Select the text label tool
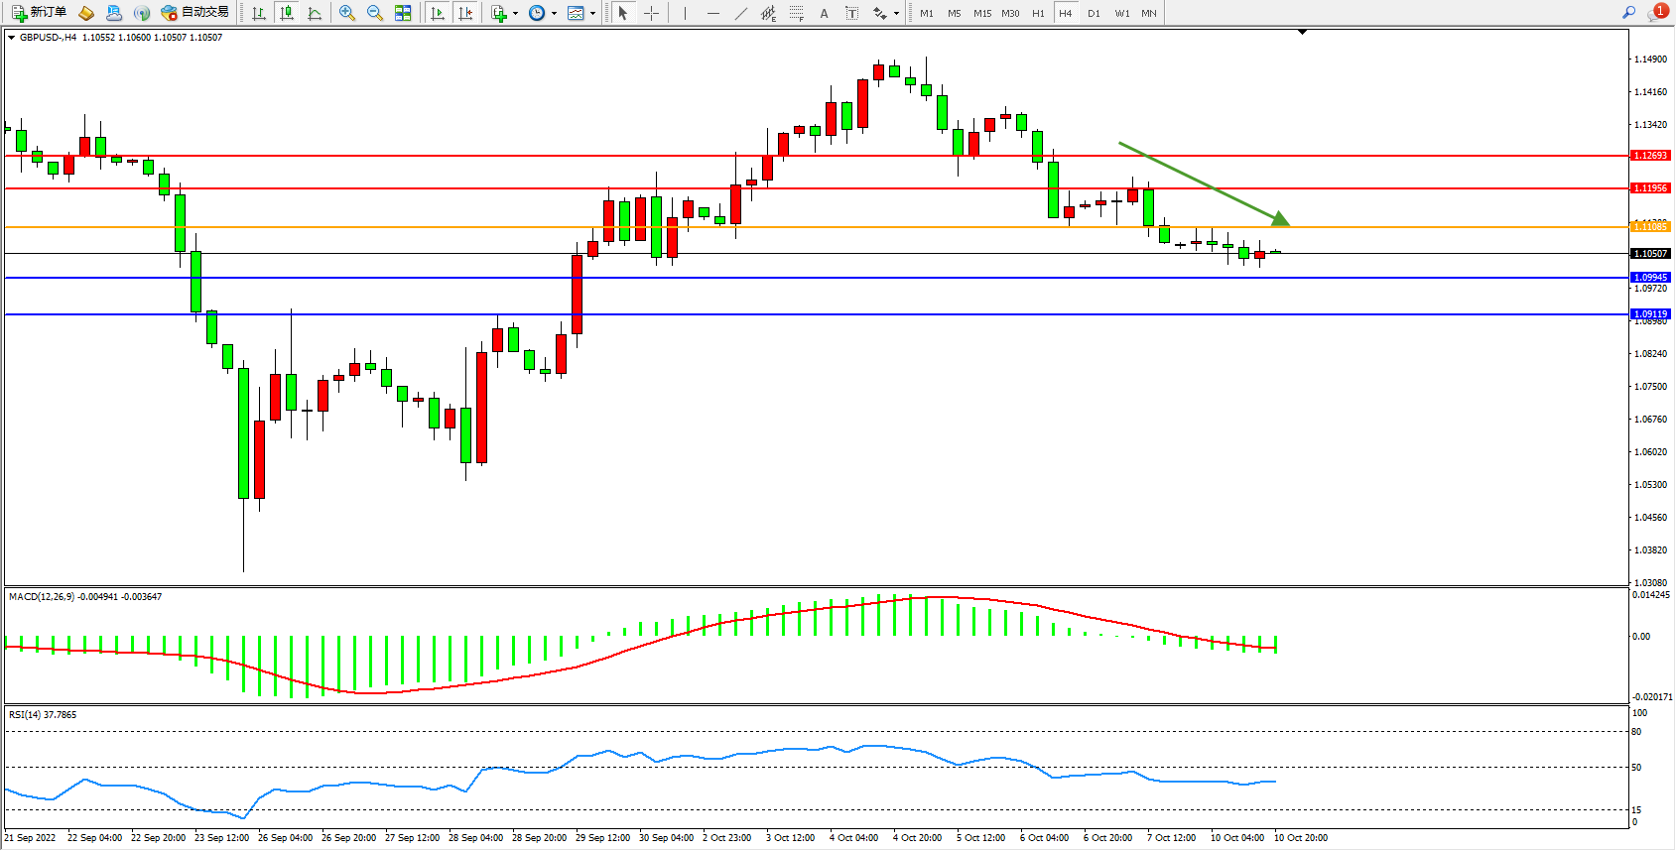The height and width of the screenshot is (851, 1676). click(x=851, y=13)
